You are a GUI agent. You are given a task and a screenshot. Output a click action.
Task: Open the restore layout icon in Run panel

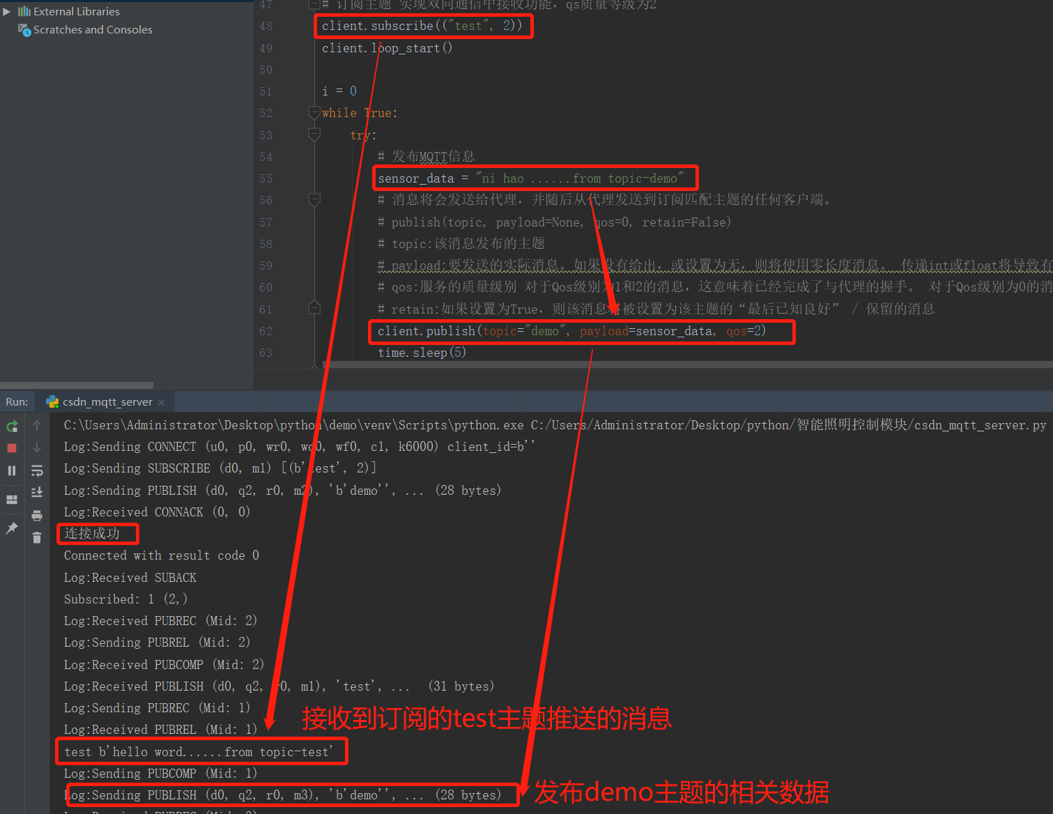(12, 500)
